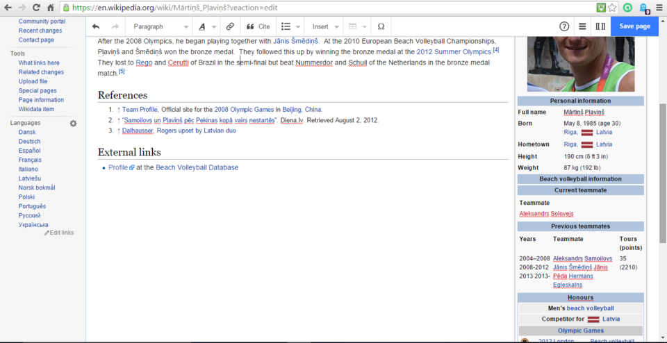This screenshot has width=667, height=343.
Task: Open Page information link
Action: [41, 100]
